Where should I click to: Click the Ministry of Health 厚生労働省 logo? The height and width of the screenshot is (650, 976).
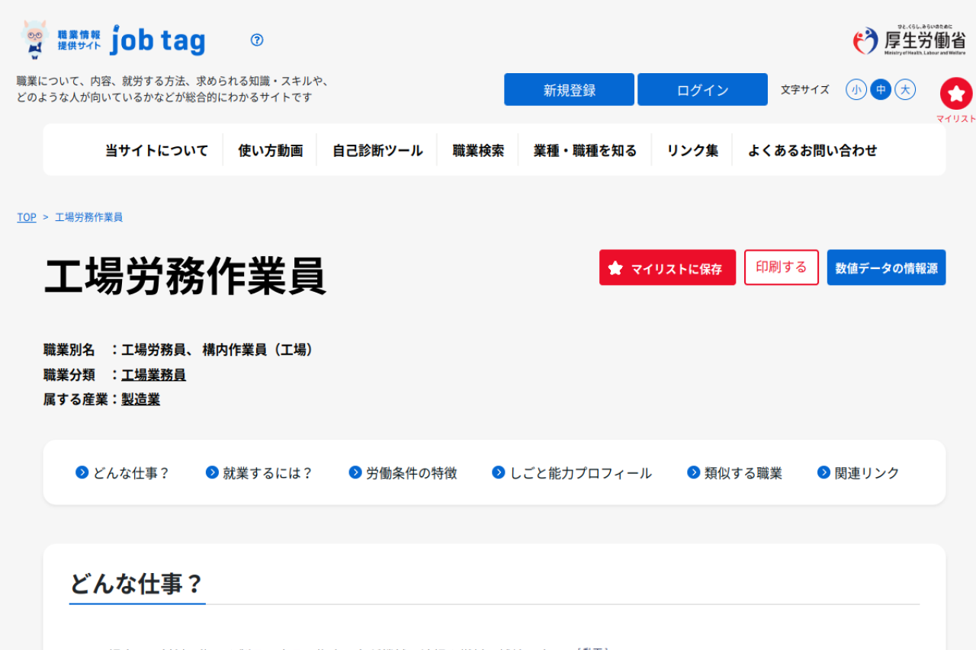pos(910,40)
